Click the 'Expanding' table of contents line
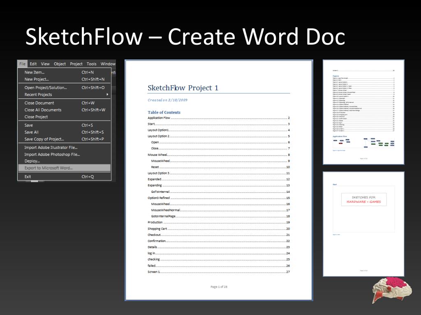421x315 pixels. pos(219,185)
